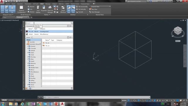Expand the Viewport Tools panel
Image resolution: width=188 pixels, height=106 pixels.
click(8, 15)
